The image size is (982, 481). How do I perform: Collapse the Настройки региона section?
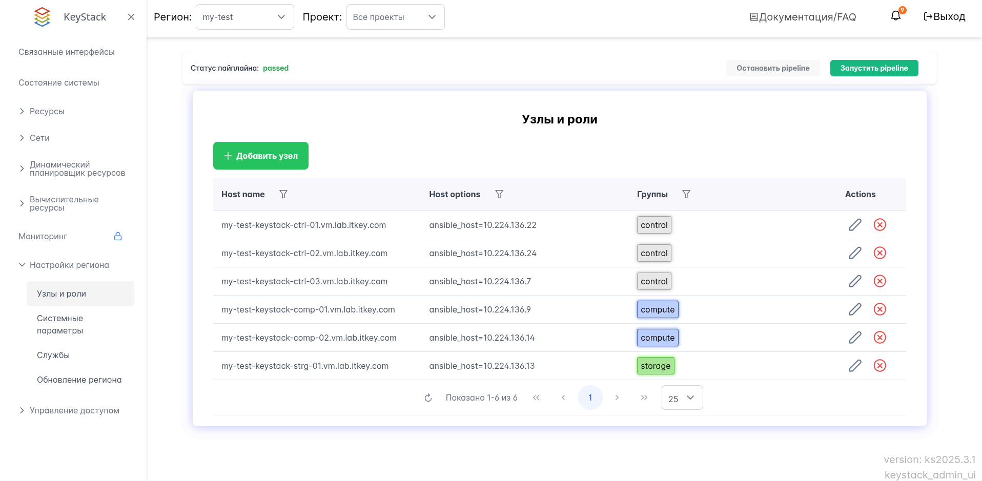click(69, 265)
